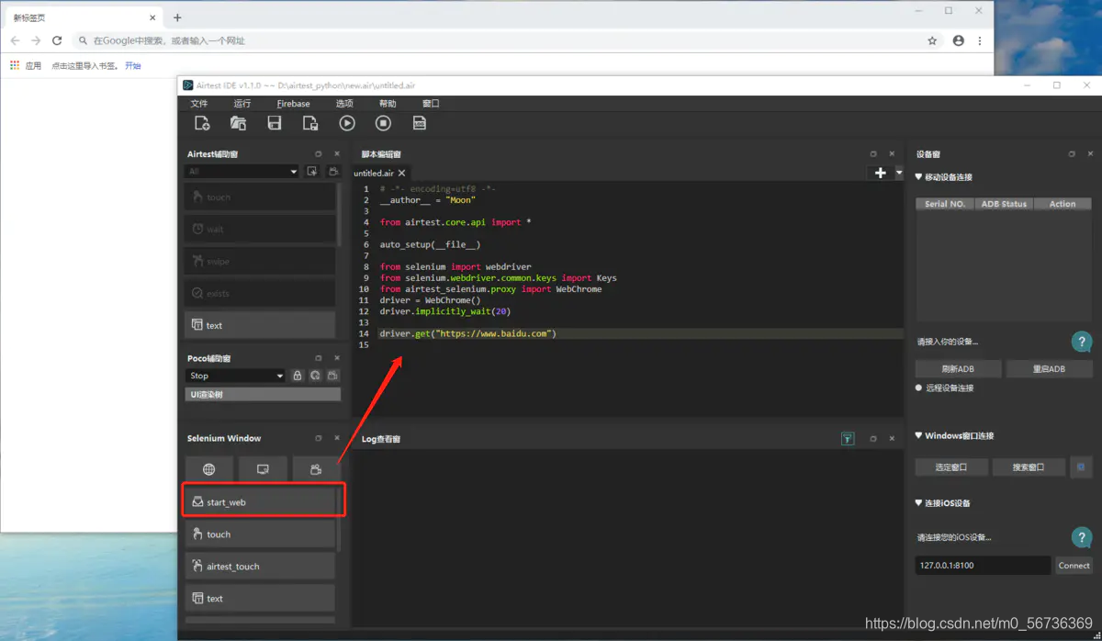The height and width of the screenshot is (641, 1102).
Task: Click the 重启ADB button
Action: pyautogui.click(x=1050, y=368)
